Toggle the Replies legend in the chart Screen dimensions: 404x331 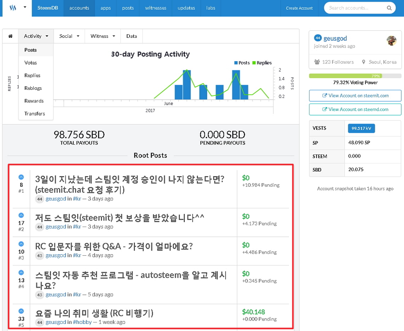click(262, 63)
